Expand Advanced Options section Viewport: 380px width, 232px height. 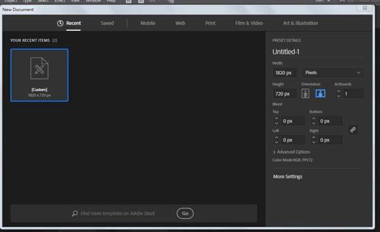click(x=291, y=152)
